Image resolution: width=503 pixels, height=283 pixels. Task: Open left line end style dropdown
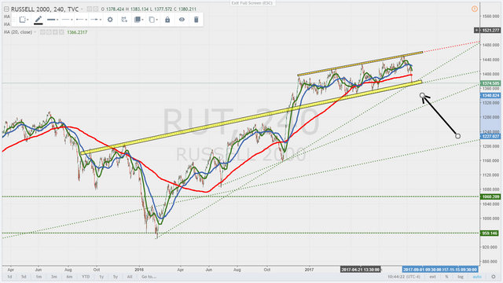pos(82,20)
